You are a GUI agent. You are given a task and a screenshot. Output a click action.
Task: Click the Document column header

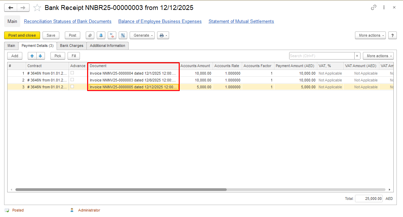pyautogui.click(x=133, y=66)
